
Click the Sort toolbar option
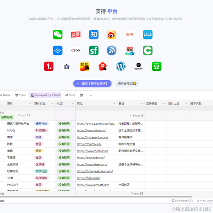tap(70, 95)
